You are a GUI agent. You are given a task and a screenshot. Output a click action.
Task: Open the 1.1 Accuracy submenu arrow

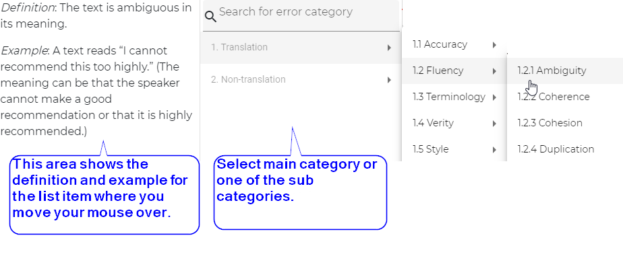[x=494, y=45]
